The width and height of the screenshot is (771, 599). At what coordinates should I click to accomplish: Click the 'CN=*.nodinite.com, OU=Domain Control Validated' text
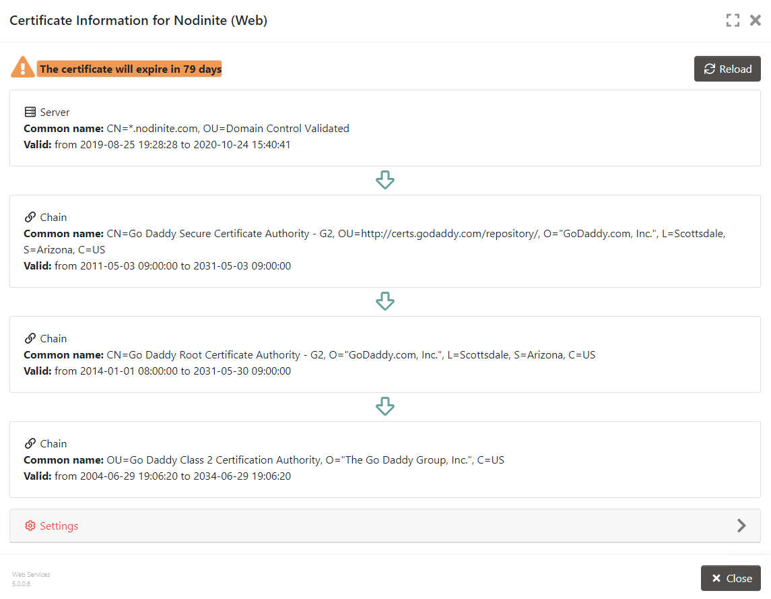[x=228, y=129]
